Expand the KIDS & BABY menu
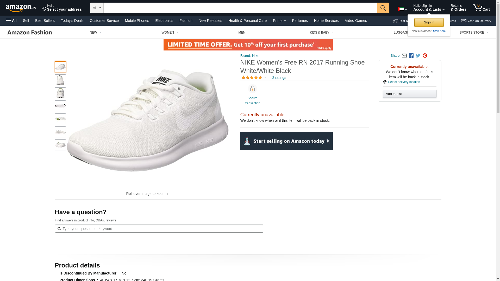 point(322,33)
